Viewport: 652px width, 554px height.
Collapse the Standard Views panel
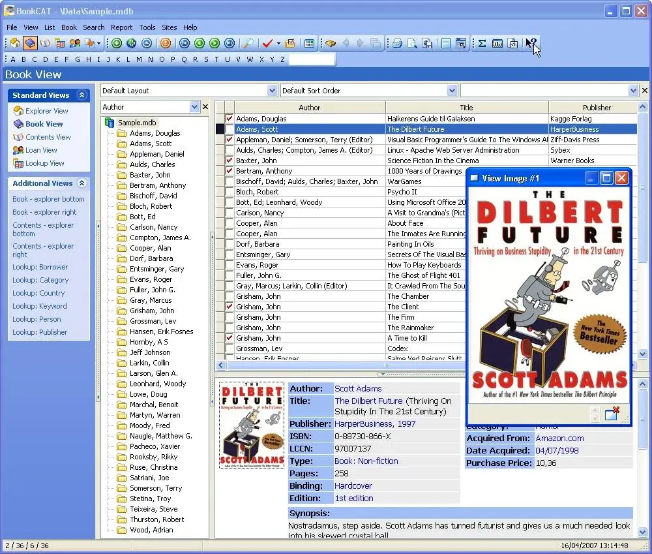(x=82, y=95)
